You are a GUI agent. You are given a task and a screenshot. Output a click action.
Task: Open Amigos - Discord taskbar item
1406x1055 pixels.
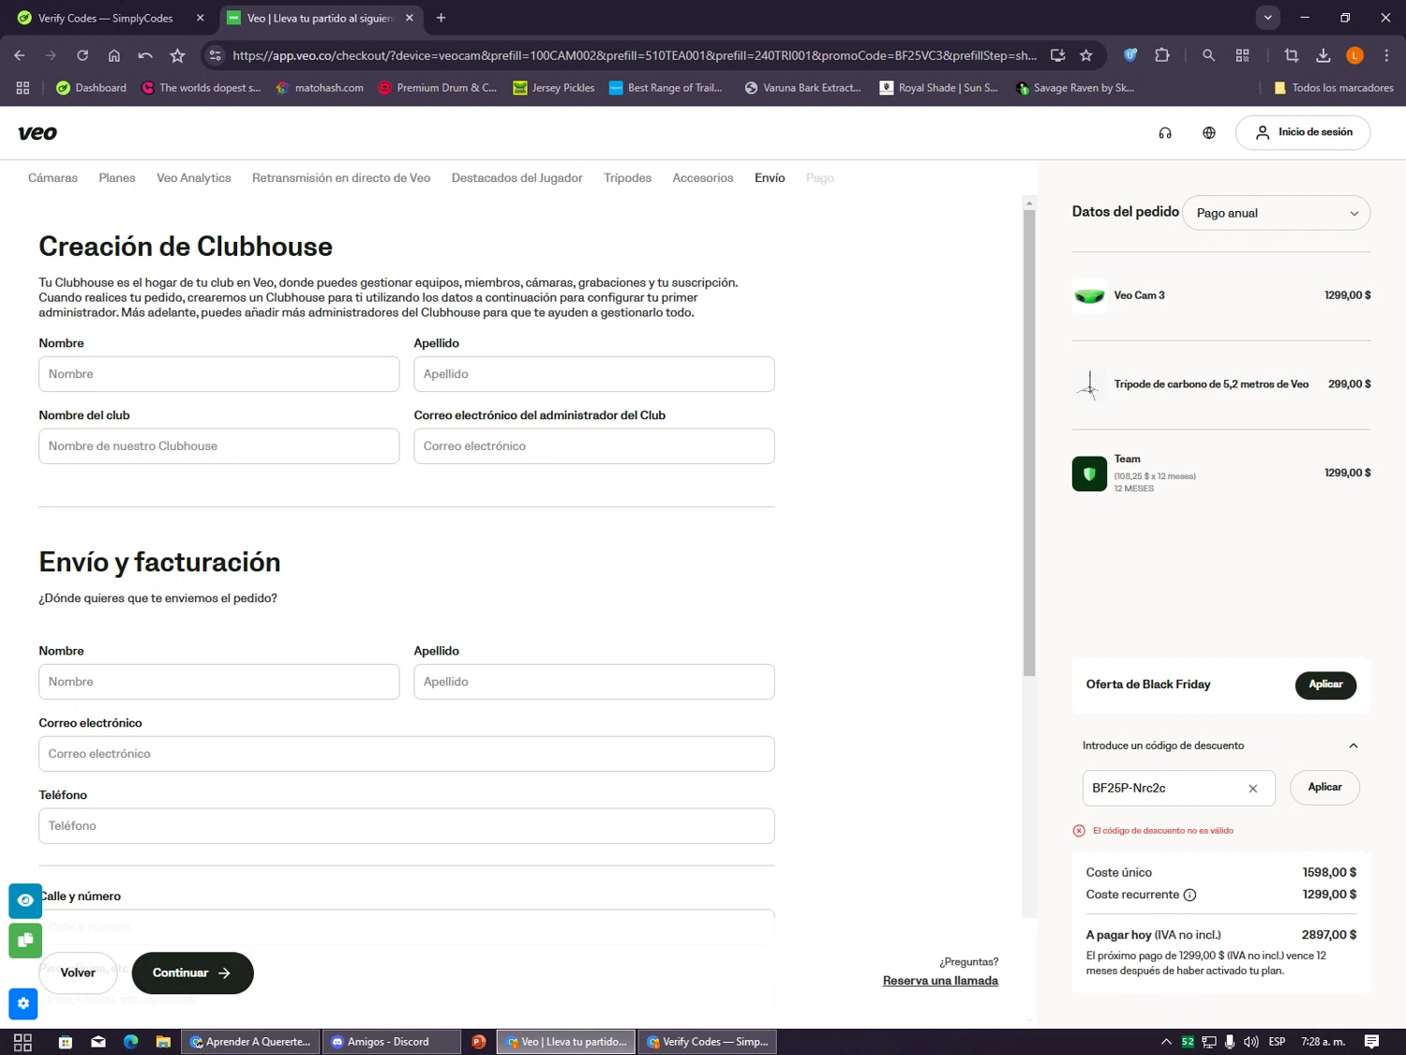[392, 1042]
